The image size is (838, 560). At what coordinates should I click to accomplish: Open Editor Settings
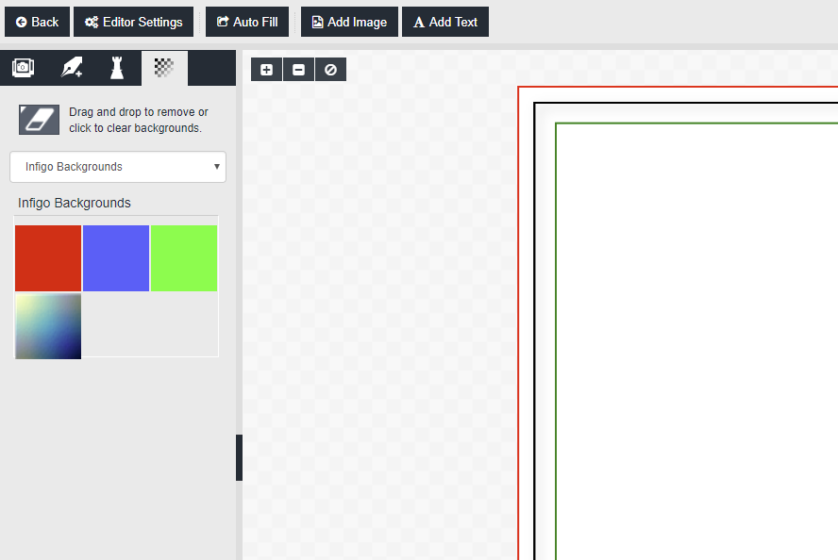134,22
